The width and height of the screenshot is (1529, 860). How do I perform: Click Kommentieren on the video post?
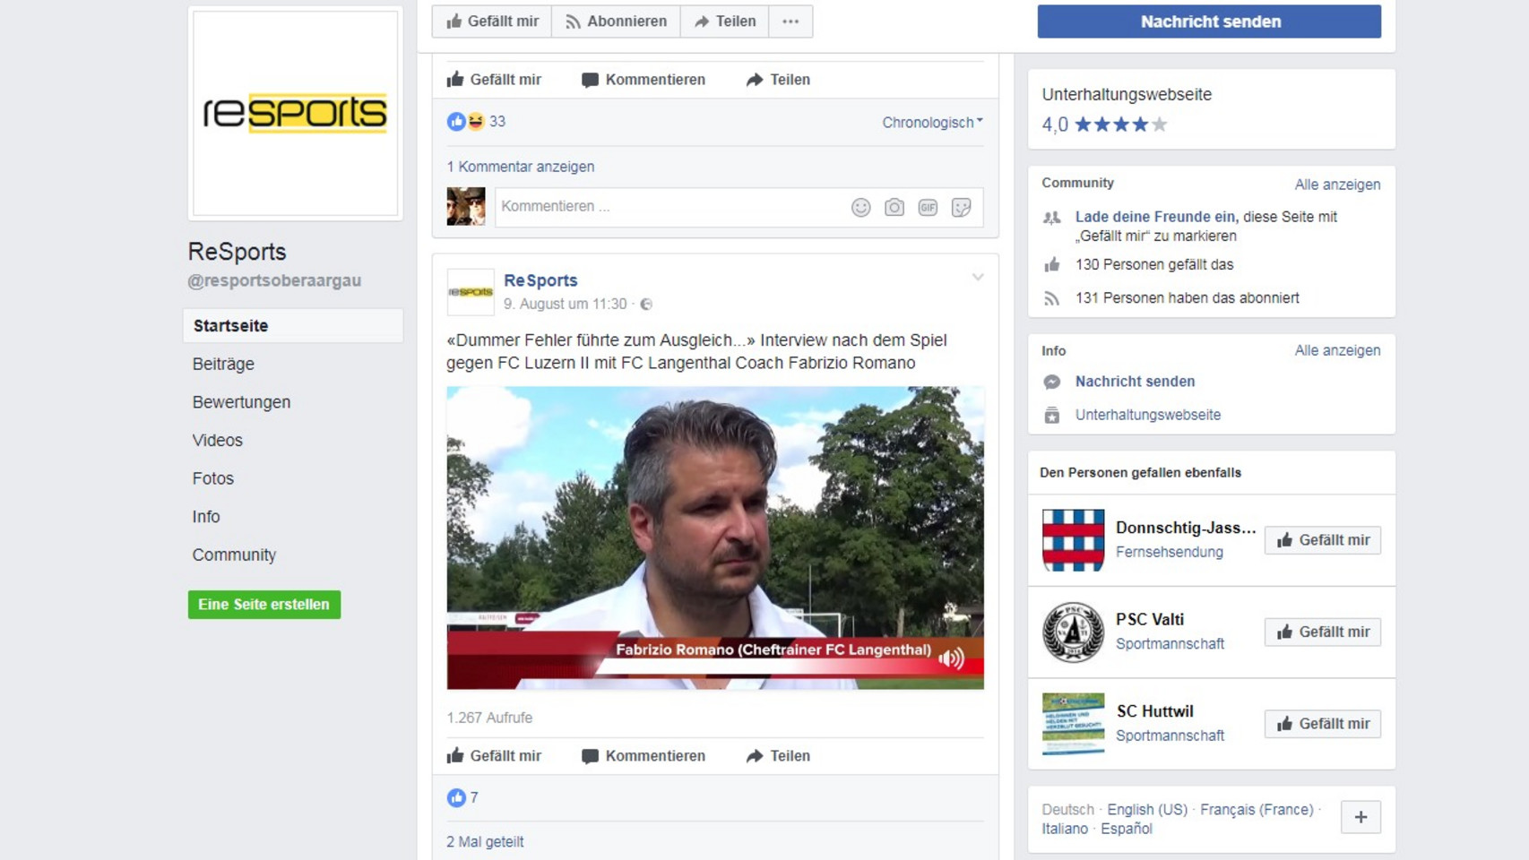click(643, 756)
